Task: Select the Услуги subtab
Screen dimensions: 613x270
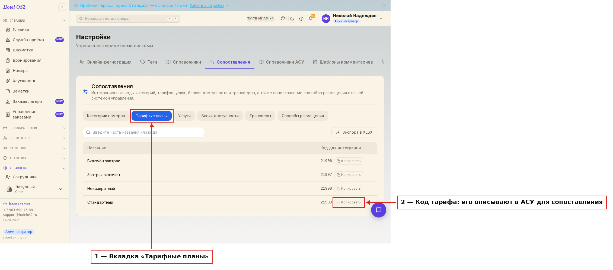Action: pyautogui.click(x=184, y=116)
